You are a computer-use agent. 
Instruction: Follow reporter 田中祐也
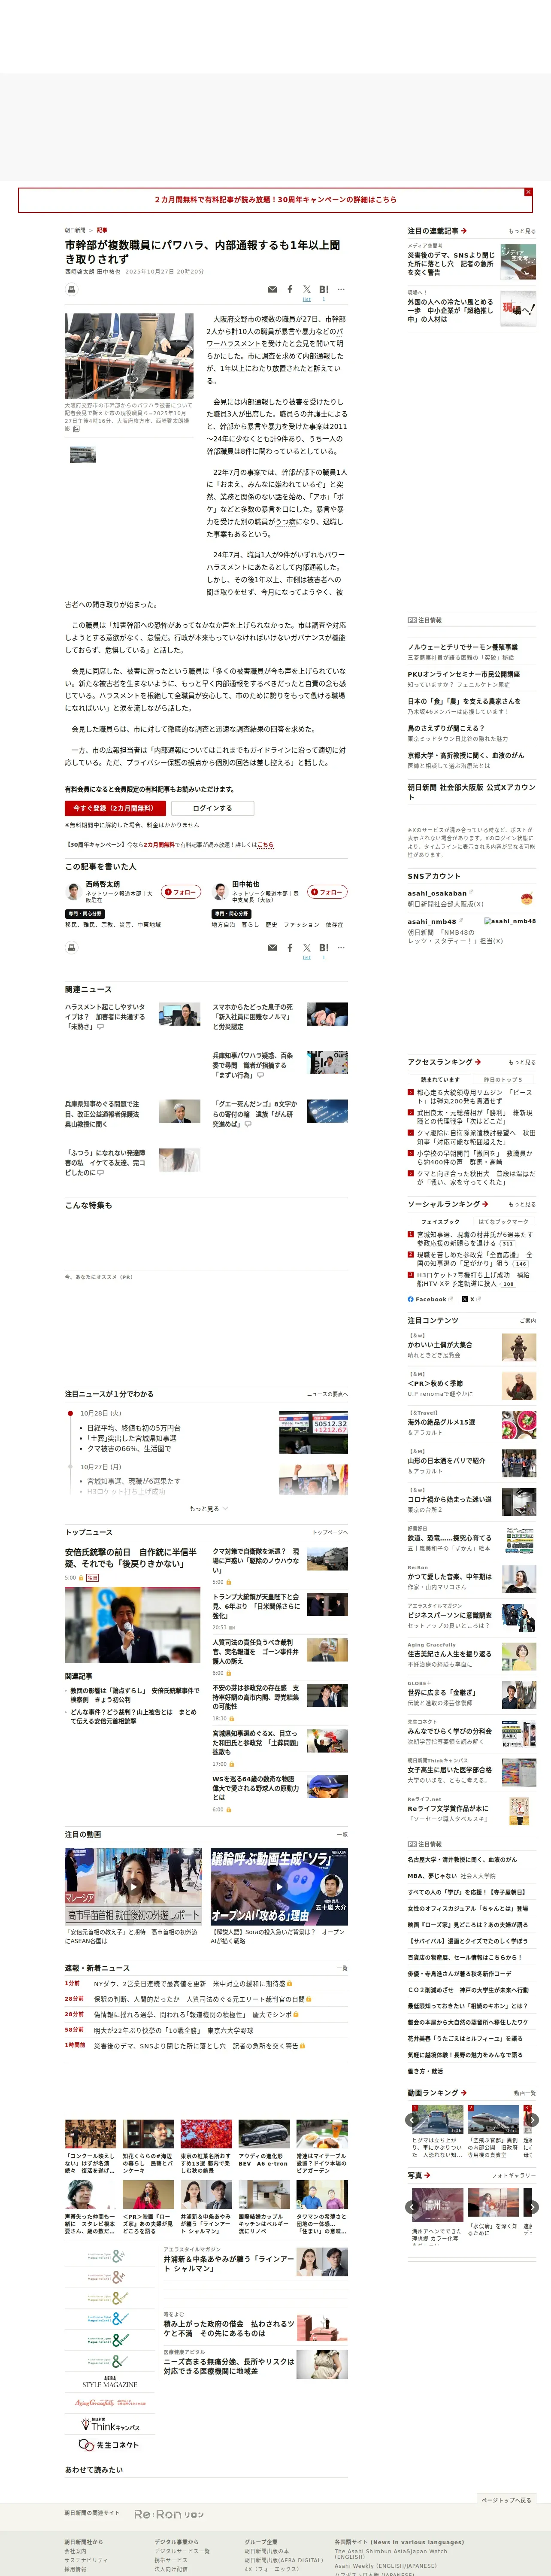(x=328, y=892)
